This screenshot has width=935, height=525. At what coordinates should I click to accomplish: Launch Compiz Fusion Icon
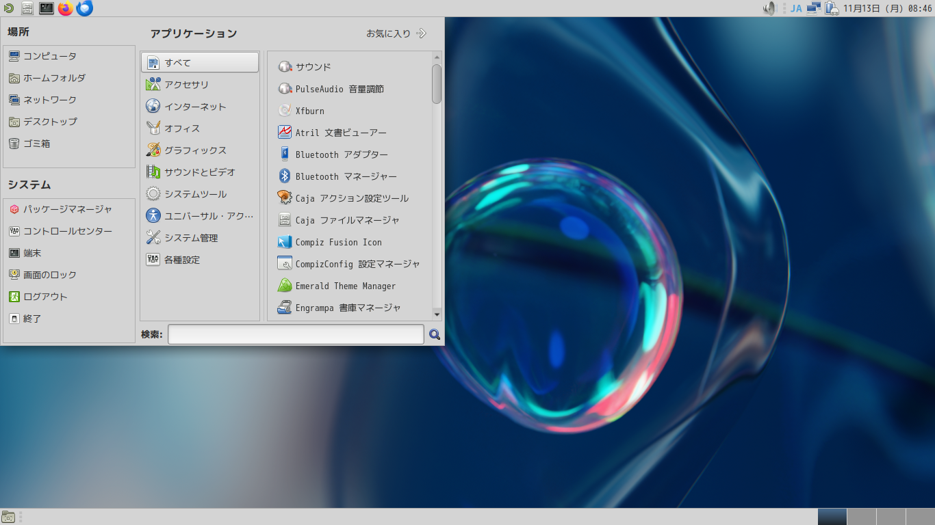350,242
